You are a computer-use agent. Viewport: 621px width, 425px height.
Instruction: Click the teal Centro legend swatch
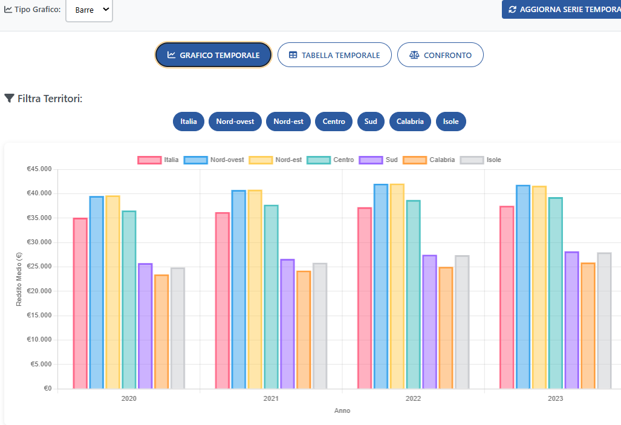tap(319, 160)
